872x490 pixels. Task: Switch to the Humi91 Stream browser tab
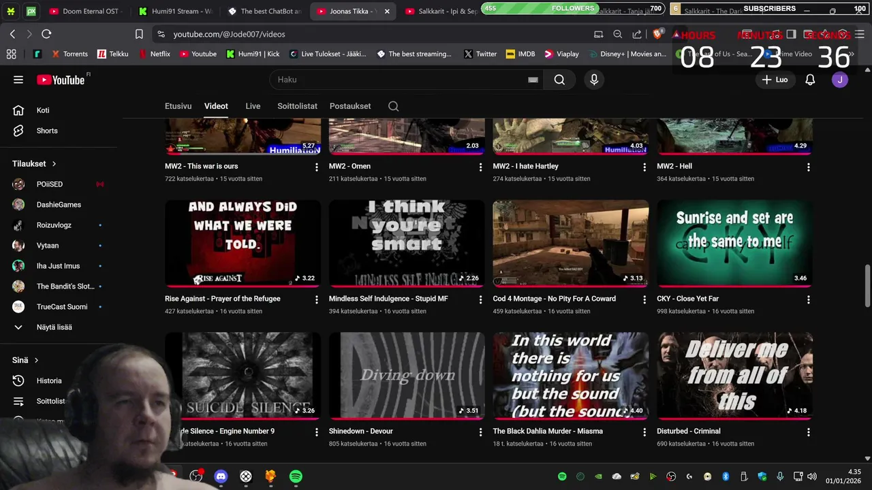tap(174, 11)
